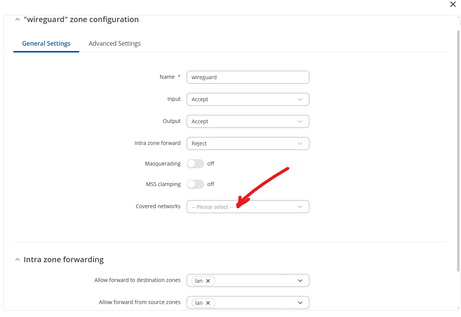This screenshot has width=461, height=317.
Task: Remove lan from source zones
Action: 208,303
